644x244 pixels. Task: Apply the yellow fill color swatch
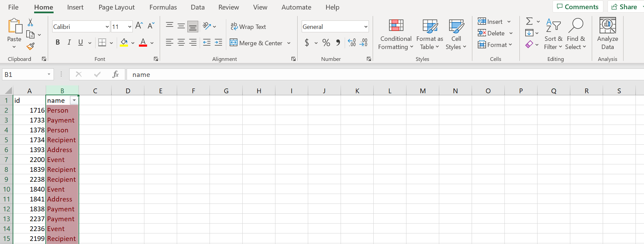(124, 43)
